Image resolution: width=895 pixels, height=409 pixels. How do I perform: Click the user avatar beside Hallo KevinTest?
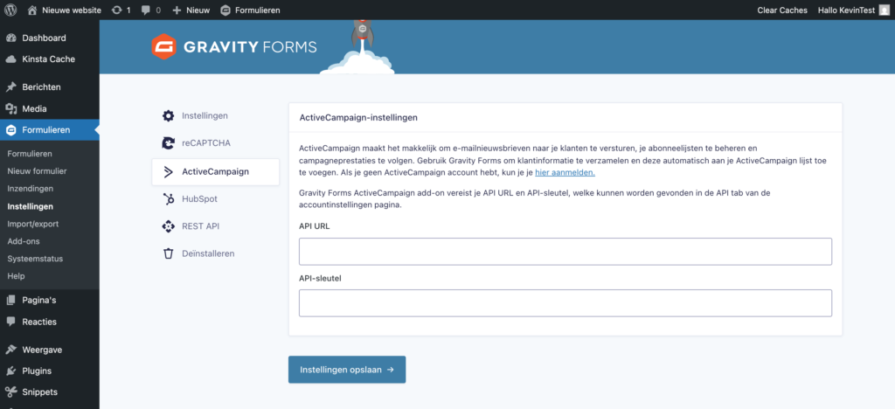click(885, 10)
